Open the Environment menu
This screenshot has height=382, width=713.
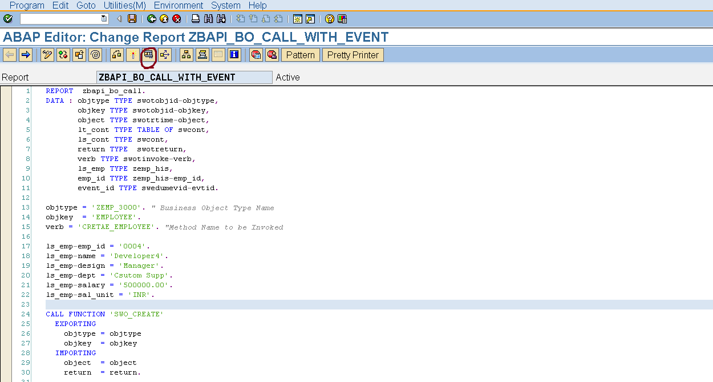(179, 5)
